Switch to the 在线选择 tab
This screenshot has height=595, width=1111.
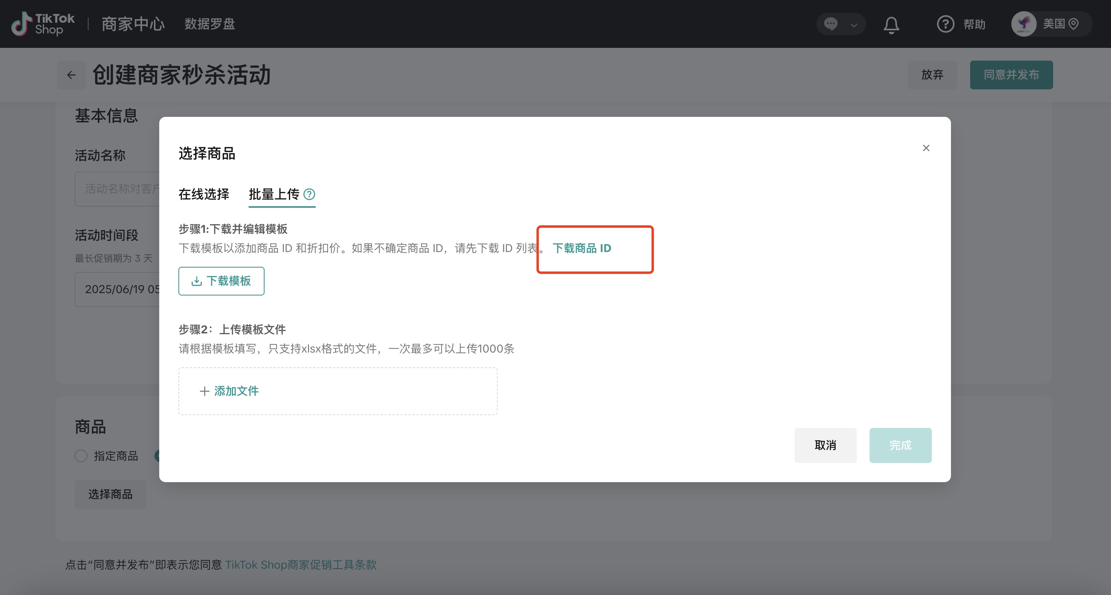(204, 194)
